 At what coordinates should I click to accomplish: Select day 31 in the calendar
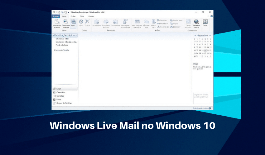point(197,56)
